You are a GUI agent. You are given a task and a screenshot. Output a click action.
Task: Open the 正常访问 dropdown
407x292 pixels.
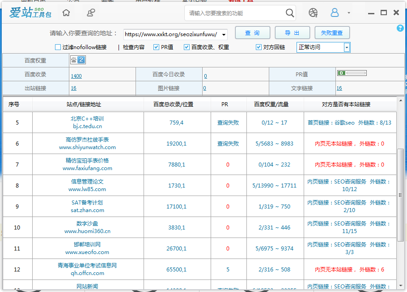tap(323, 47)
